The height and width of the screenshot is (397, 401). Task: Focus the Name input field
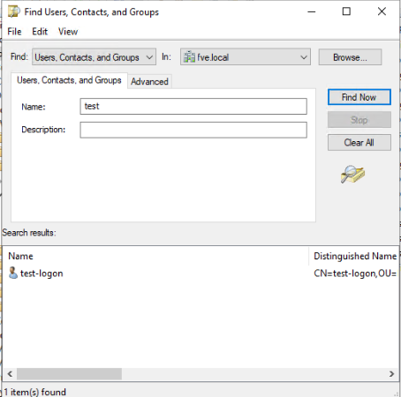[193, 106]
